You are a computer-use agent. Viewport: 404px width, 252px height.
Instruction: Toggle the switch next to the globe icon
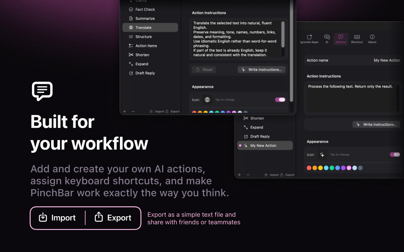[x=280, y=100]
